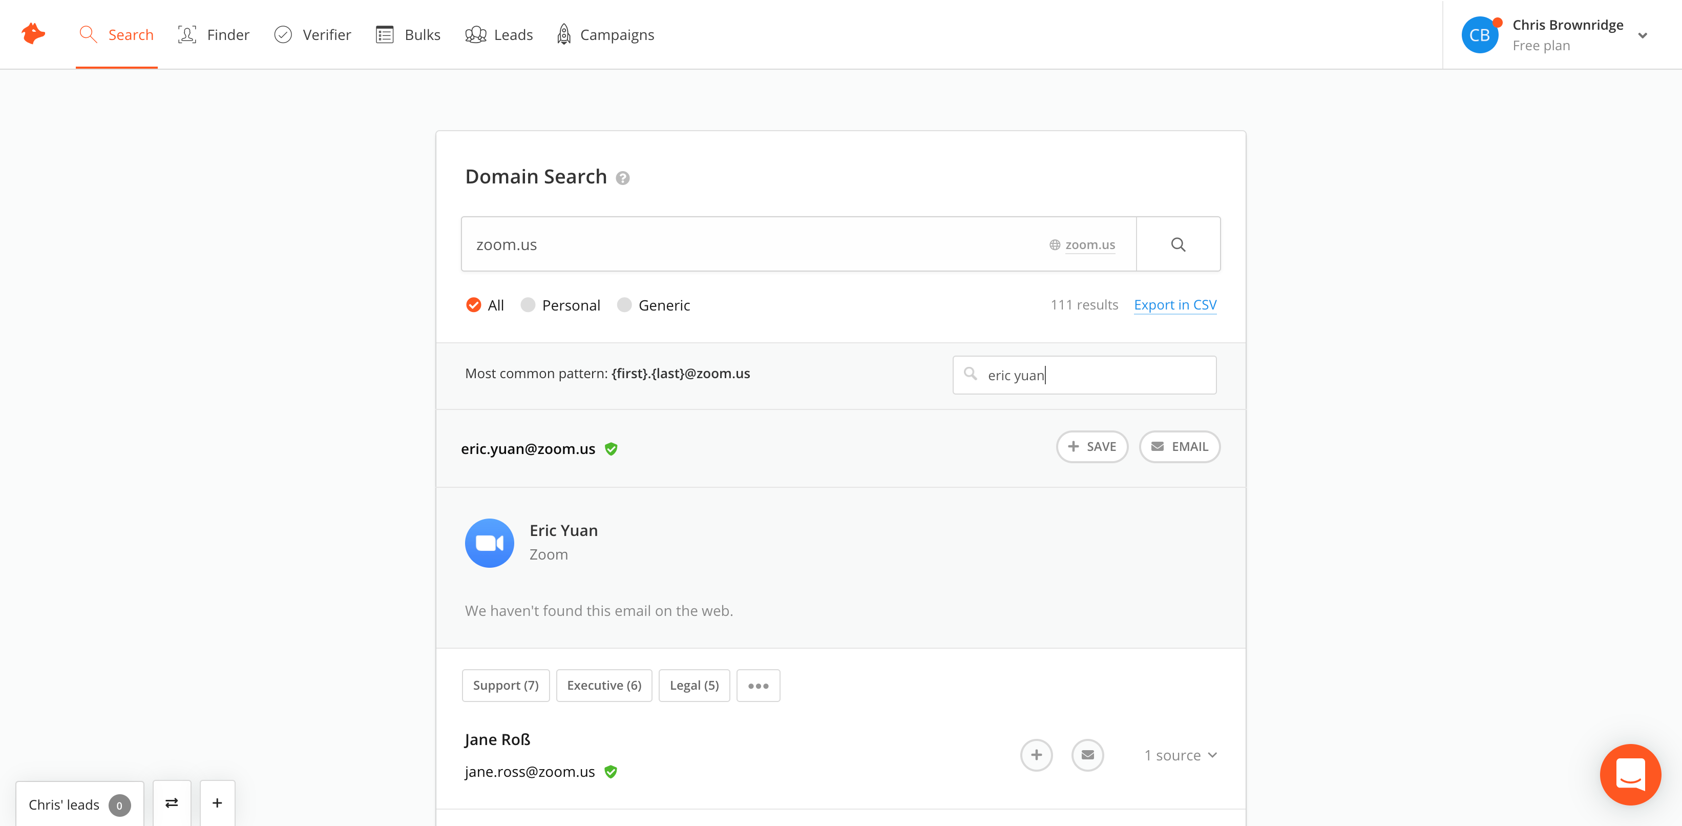
Task: Create new leads list plus icon
Action: tap(218, 803)
